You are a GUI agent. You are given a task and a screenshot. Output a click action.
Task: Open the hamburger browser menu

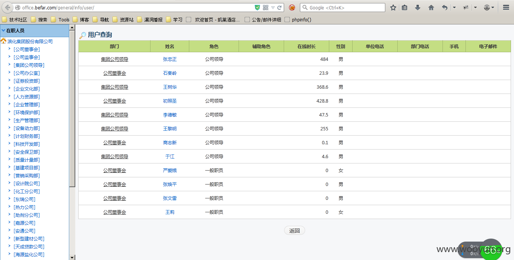pos(506,8)
